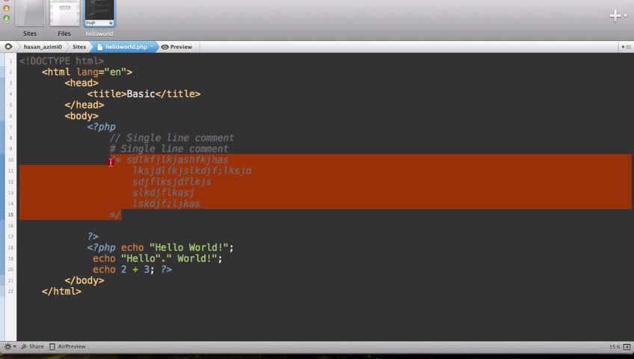Toggle Preview eye button

click(176, 47)
